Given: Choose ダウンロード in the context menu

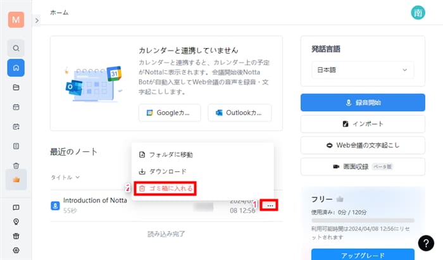Looking at the screenshot, I should coord(162,171).
